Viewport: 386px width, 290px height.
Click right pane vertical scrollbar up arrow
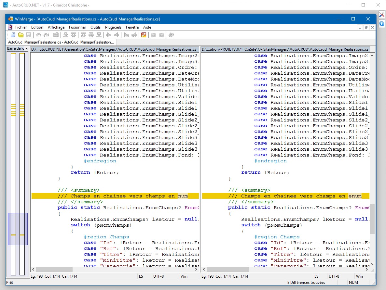(372, 56)
